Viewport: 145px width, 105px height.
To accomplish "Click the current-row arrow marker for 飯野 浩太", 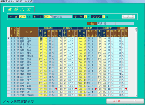I will click(x=9, y=38).
